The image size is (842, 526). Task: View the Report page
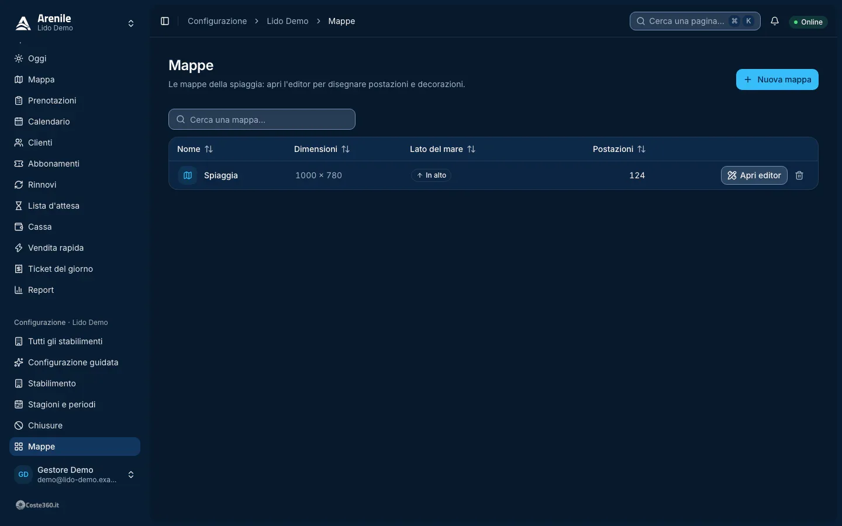pyautogui.click(x=75, y=290)
